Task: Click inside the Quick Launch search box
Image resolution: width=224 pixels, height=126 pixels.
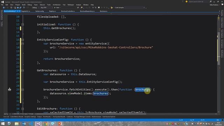Action: click(x=198, y=1)
